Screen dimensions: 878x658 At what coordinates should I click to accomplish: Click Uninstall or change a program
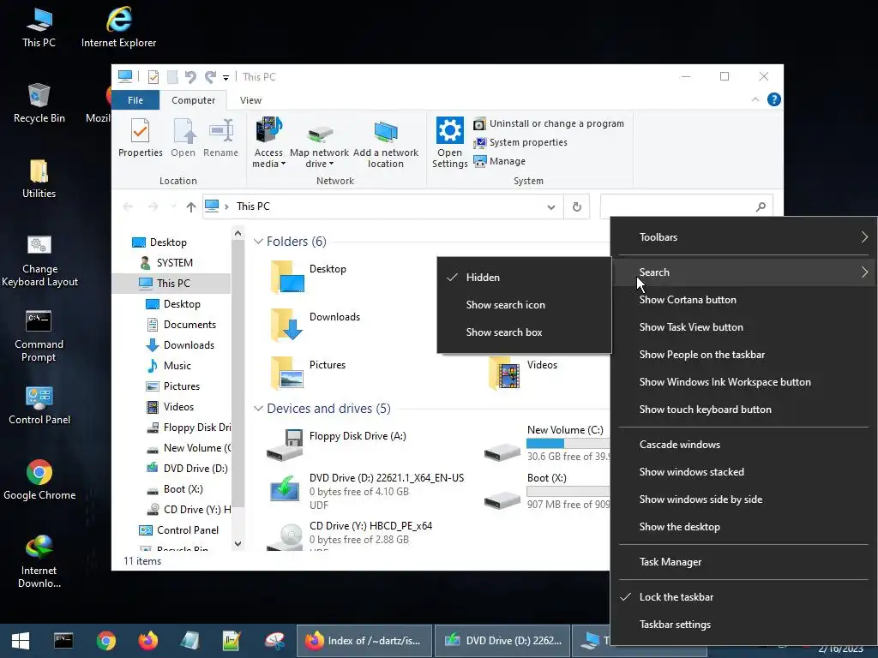point(549,123)
